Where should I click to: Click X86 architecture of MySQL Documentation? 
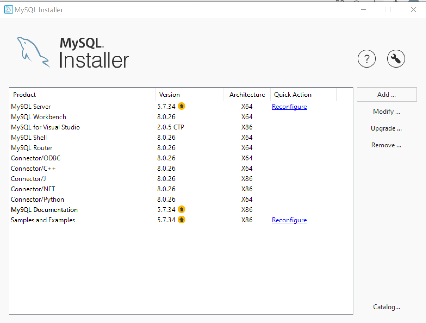tap(247, 210)
